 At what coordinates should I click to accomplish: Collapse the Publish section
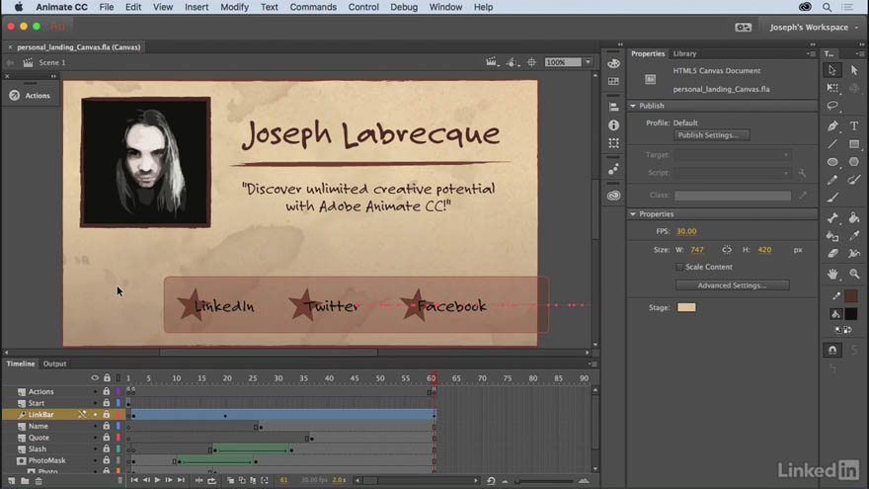(x=633, y=106)
